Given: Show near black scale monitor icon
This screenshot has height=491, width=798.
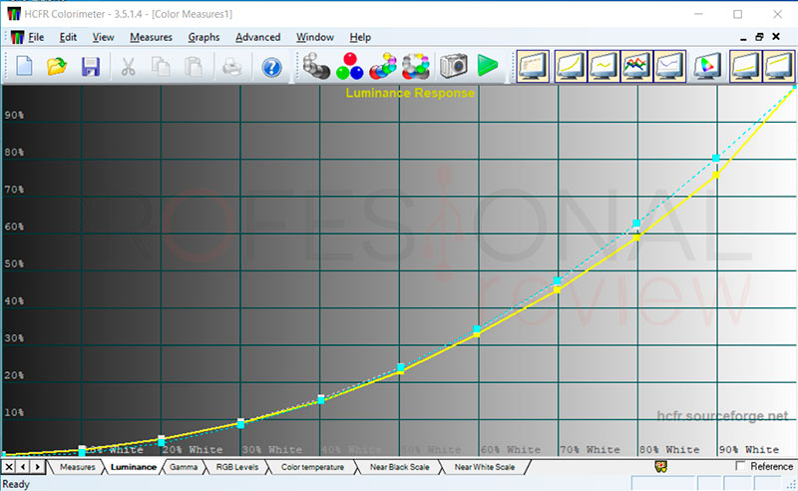Looking at the screenshot, I should 745,66.
